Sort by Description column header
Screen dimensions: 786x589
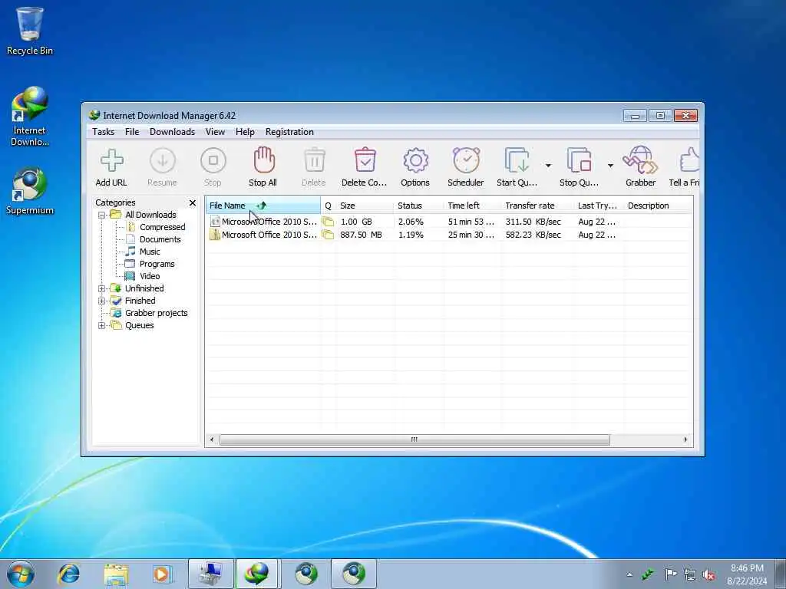[658, 206]
